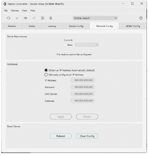Viewport: 149px width, 155px height.
Task: Minimize the Dante Controller window
Action: coord(123,4)
